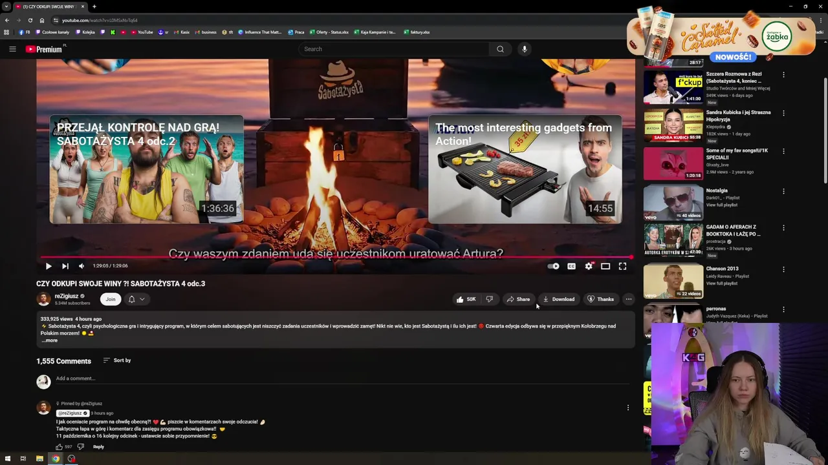828x465 pixels.
Task: Open the Czołowe kanały bookmark
Action: click(x=53, y=32)
